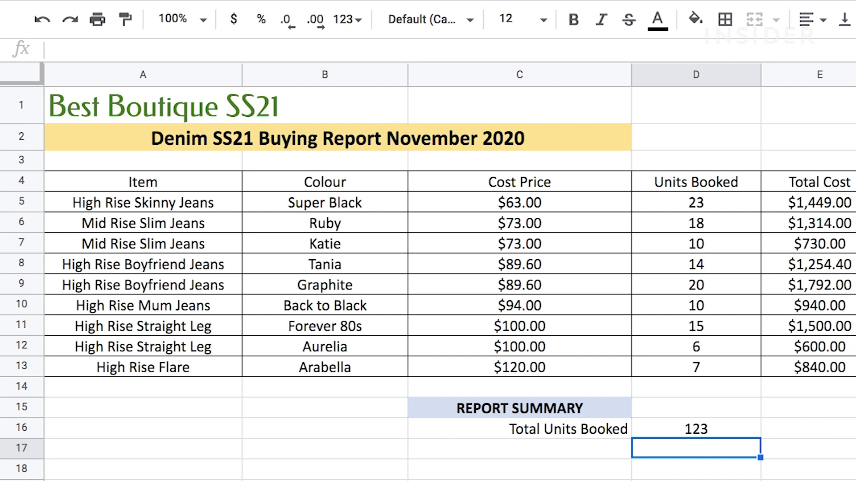Select the Paint format roller icon
This screenshot has height=481, width=856.
click(x=125, y=19)
